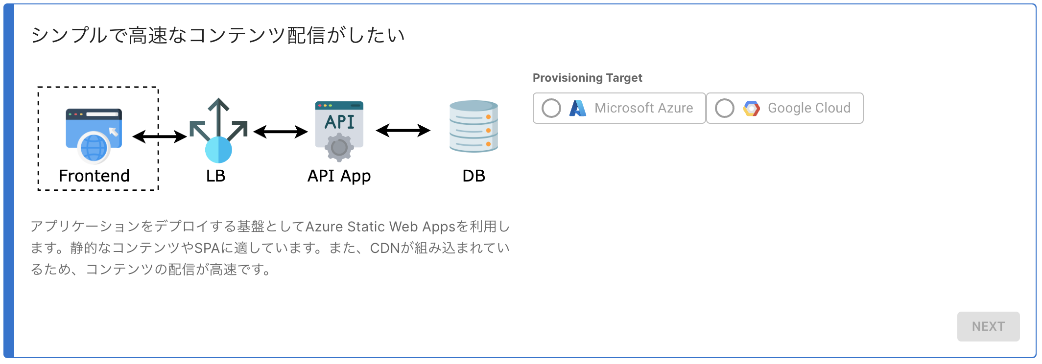Viewport: 1042px width, 364px height.
Task: Click the DB database cylinder icon
Action: pos(474,126)
